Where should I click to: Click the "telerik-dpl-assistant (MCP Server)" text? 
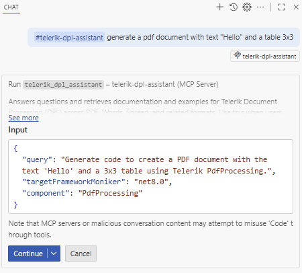coord(165,84)
